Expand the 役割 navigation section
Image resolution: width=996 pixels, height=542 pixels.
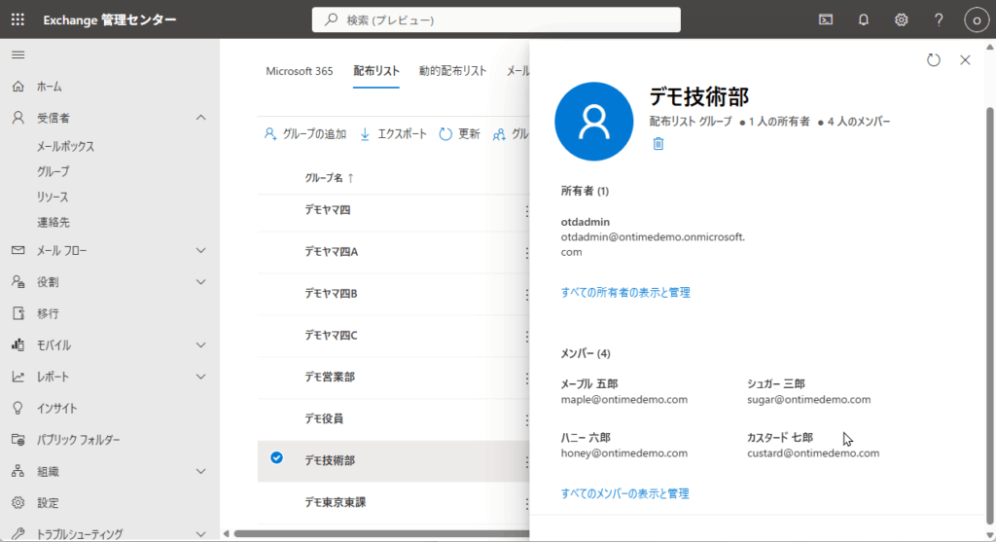200,282
